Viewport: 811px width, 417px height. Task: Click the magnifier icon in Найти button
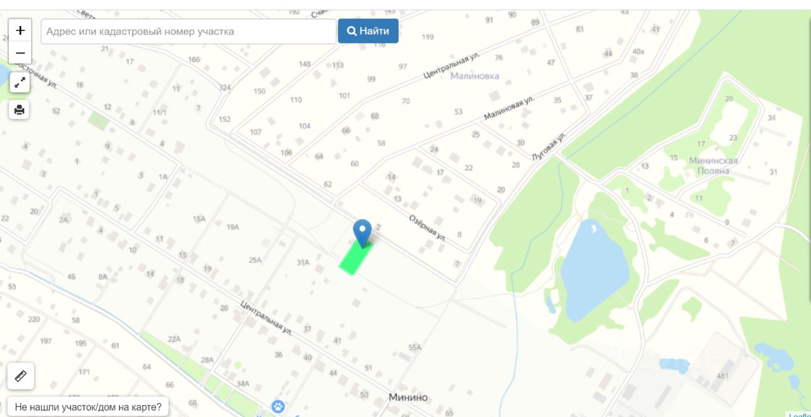click(352, 31)
